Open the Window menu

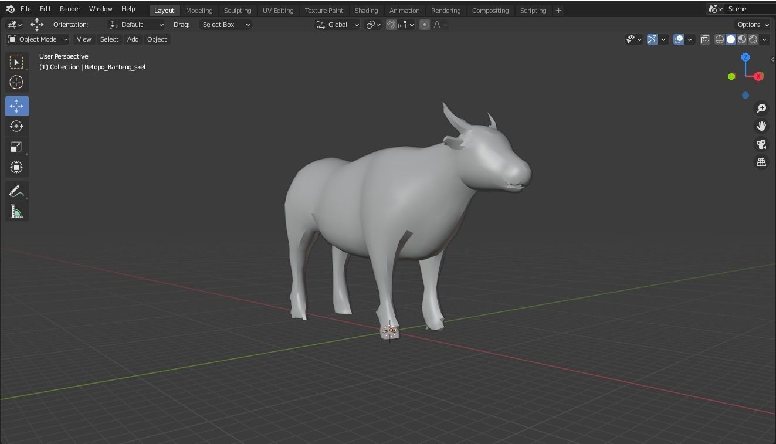point(100,9)
